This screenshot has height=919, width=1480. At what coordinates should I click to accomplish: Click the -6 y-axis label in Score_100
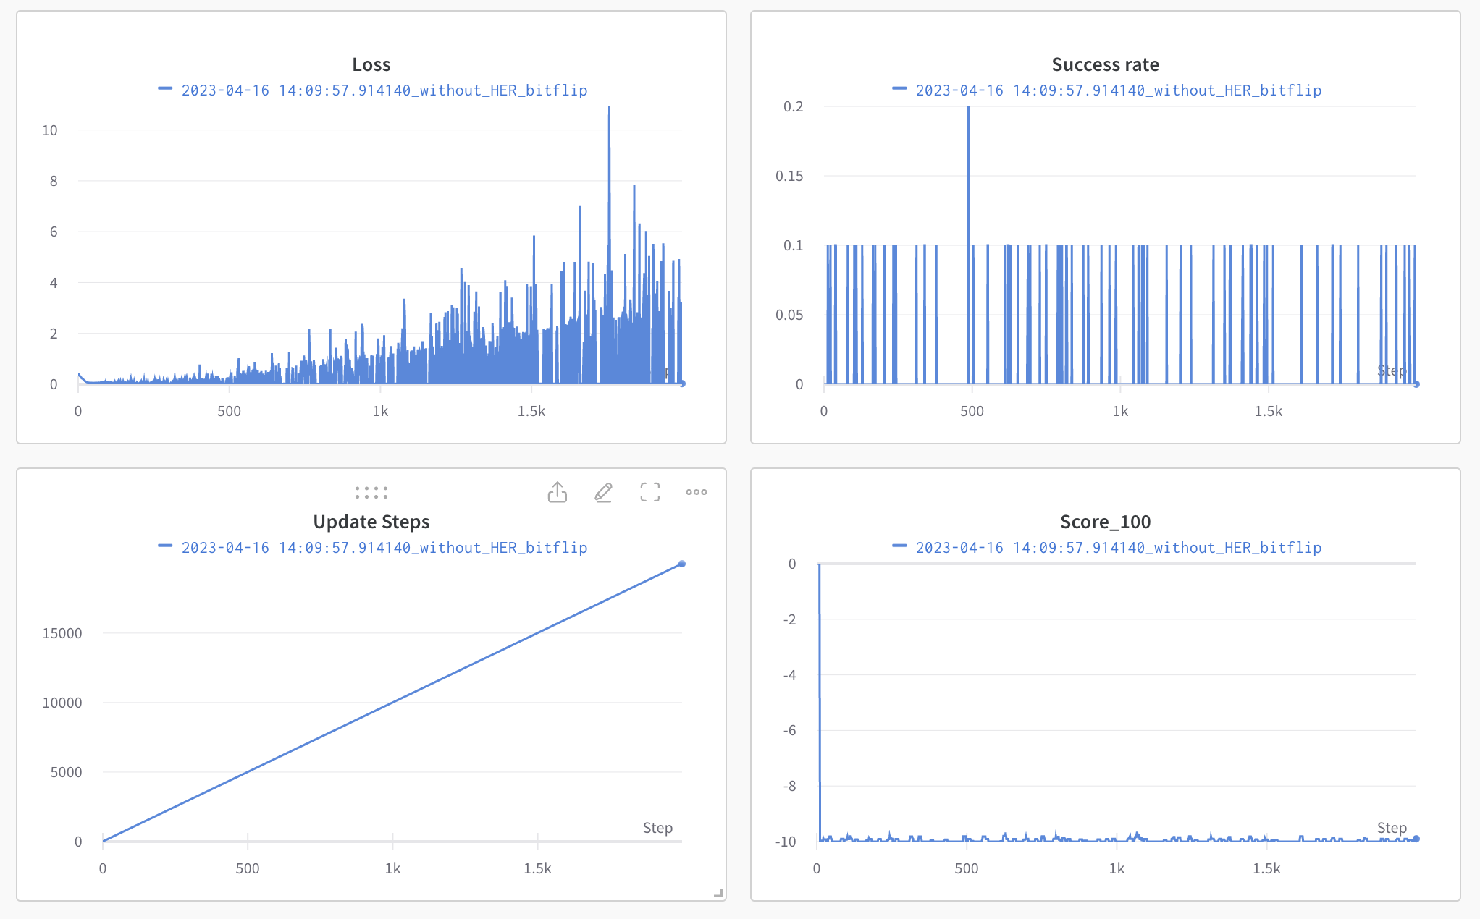[789, 730]
